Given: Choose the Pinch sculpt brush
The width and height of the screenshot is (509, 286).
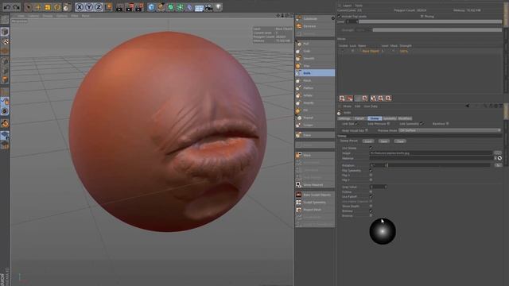Looking at the screenshot, I should pyautogui.click(x=315, y=80).
